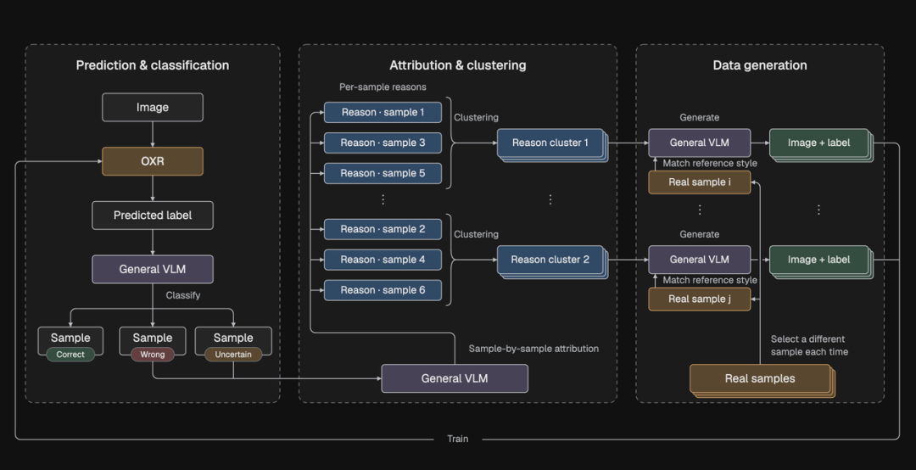Select the Reason · sample 5 box
Image resolution: width=916 pixels, height=470 pixels.
click(x=383, y=173)
